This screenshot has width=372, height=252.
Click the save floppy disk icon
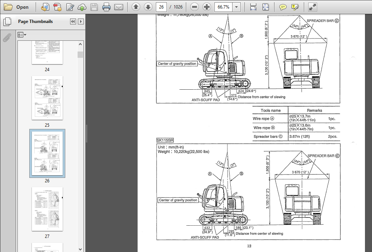[94, 7]
